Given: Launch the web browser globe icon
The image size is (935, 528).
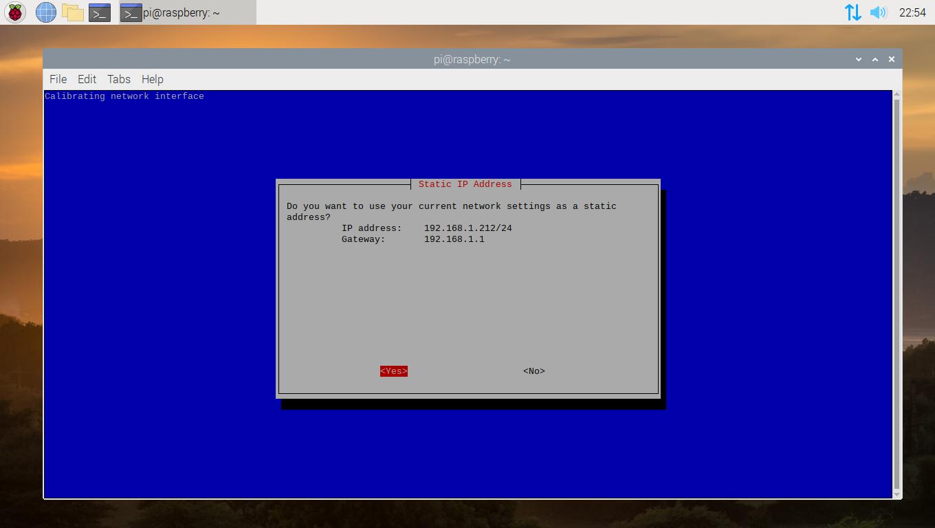Looking at the screenshot, I should click(45, 12).
